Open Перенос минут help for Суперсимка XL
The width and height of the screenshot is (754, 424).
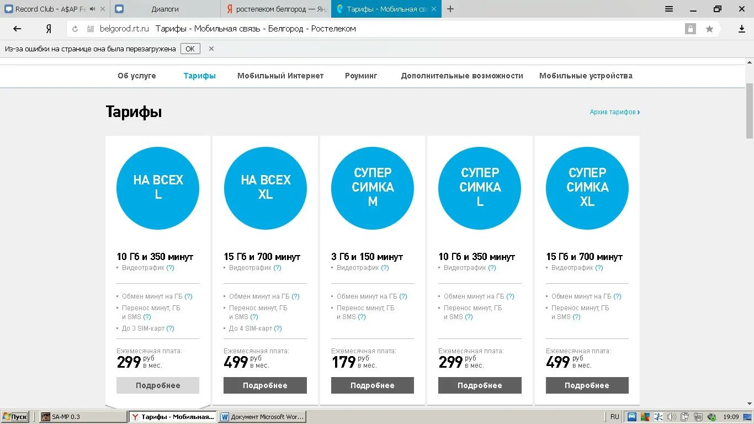point(576,317)
